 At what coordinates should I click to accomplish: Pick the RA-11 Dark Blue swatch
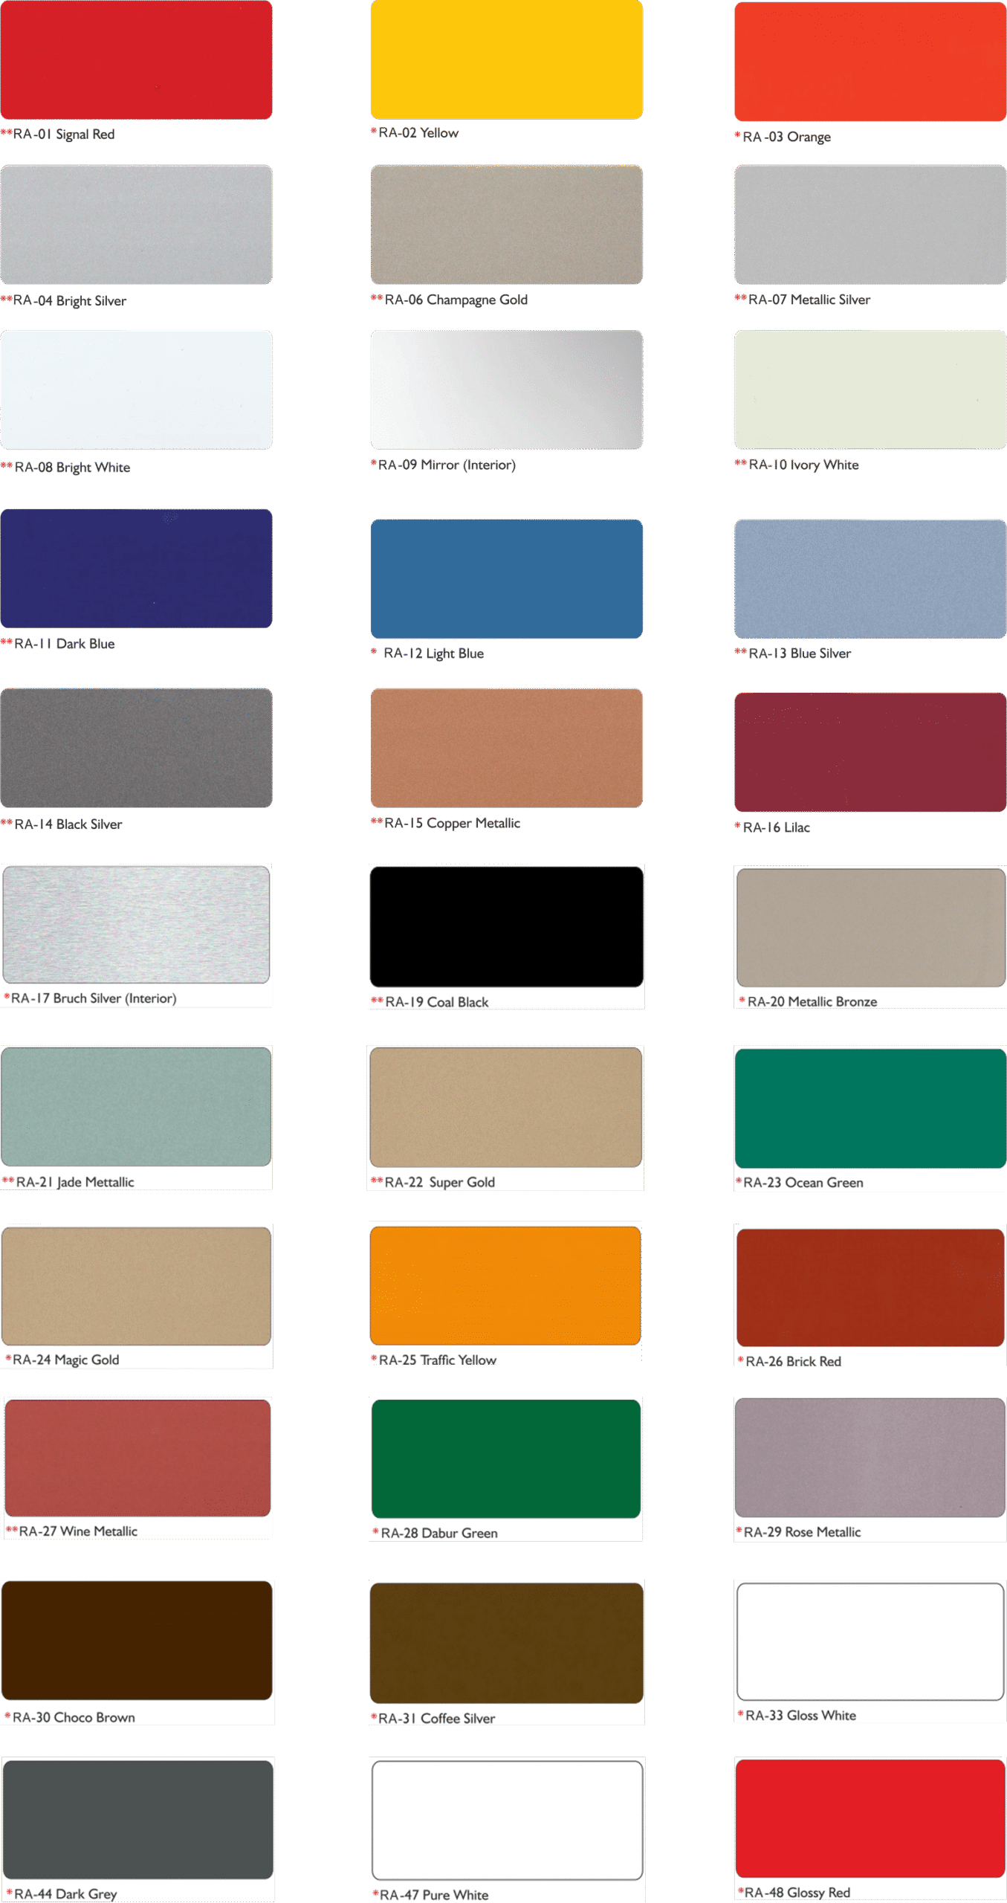(x=136, y=569)
